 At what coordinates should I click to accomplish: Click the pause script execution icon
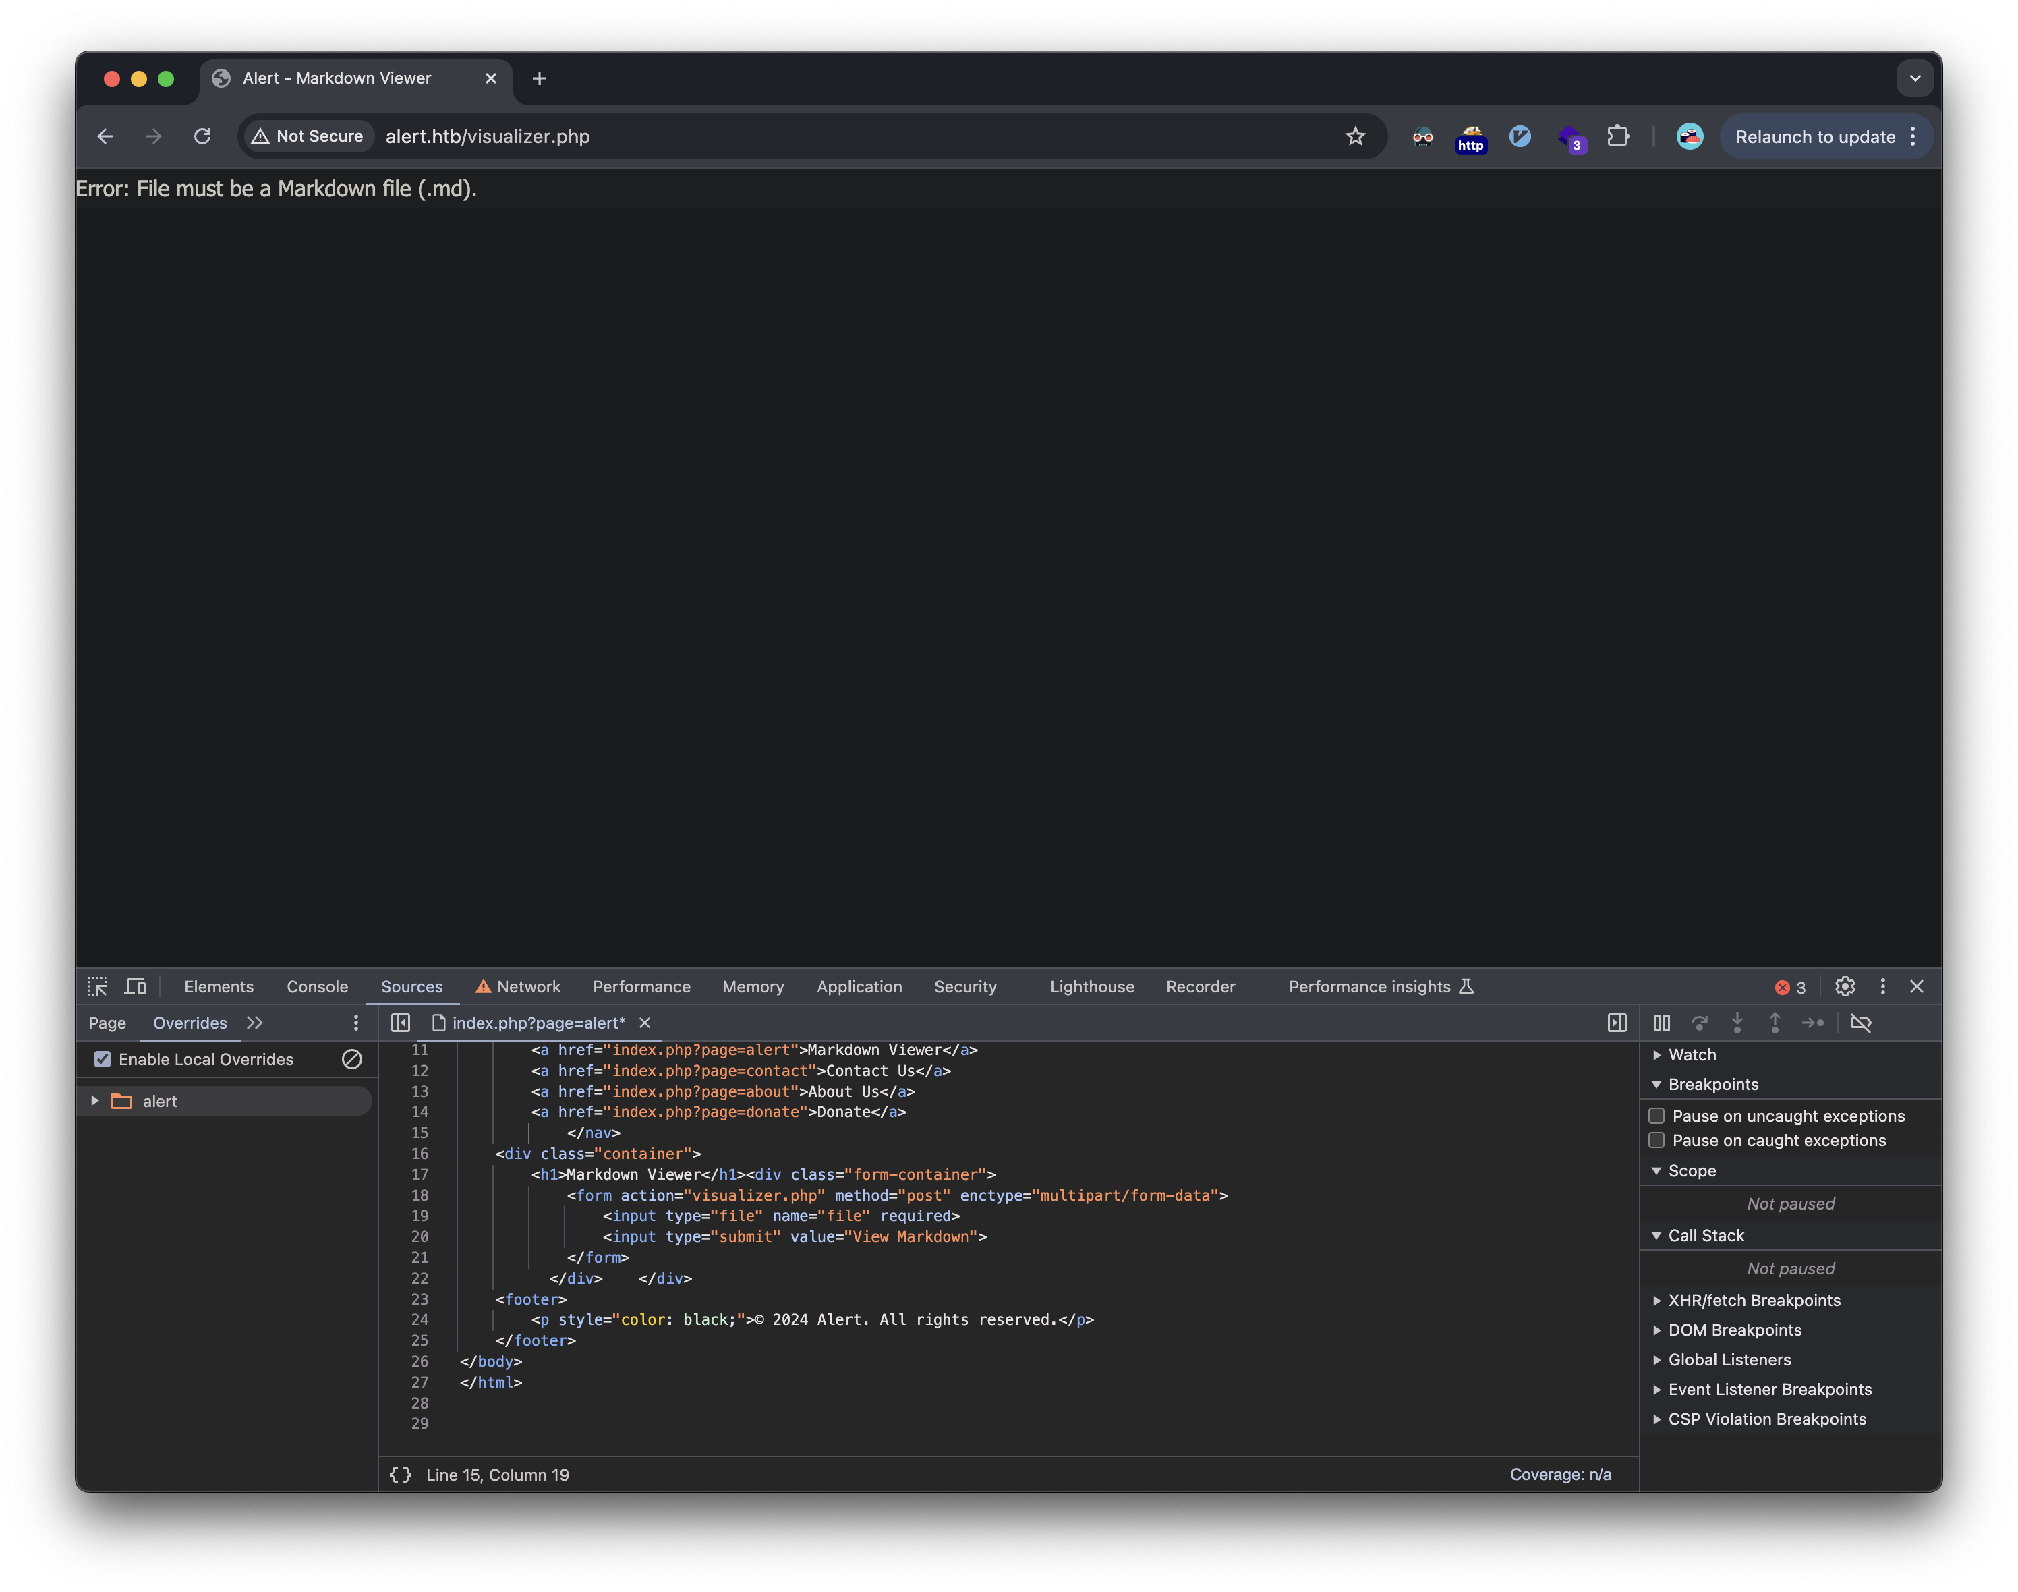click(x=1661, y=1023)
